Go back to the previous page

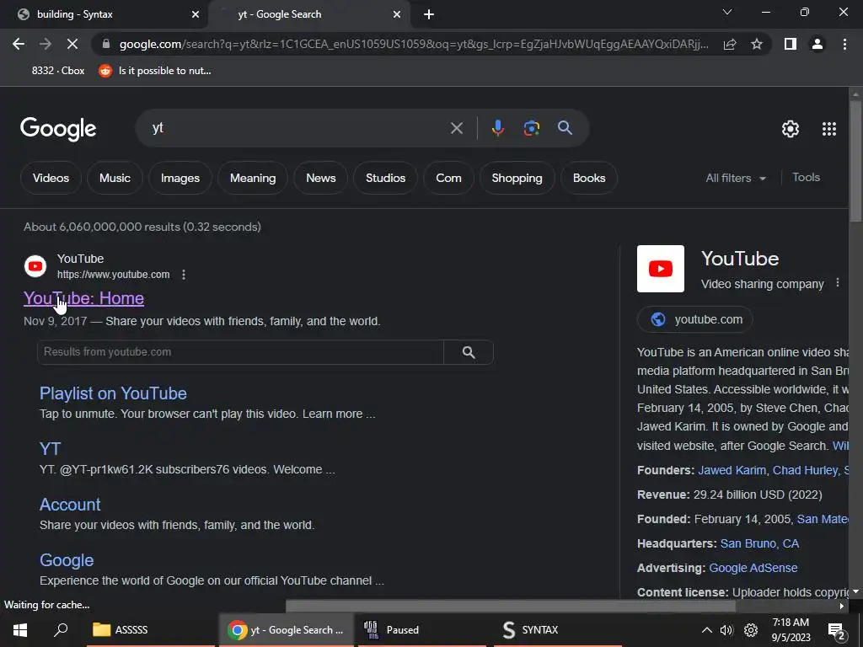(19, 44)
